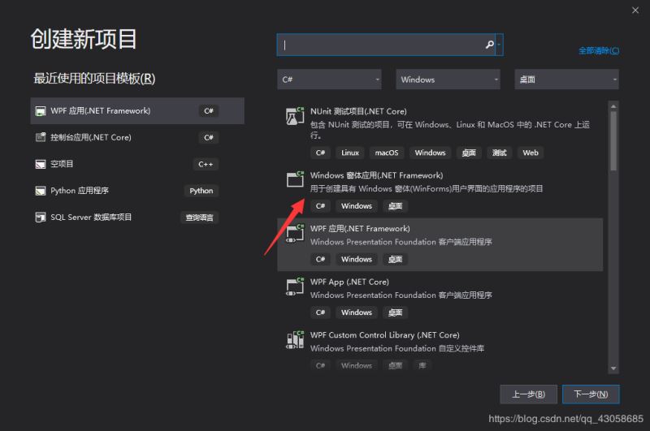Click Windows tag under Windows 窗体应用
The height and width of the screenshot is (431, 650).
(357, 206)
